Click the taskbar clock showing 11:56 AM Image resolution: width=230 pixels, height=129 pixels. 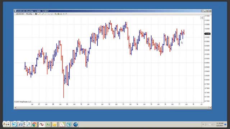(x=220, y=124)
